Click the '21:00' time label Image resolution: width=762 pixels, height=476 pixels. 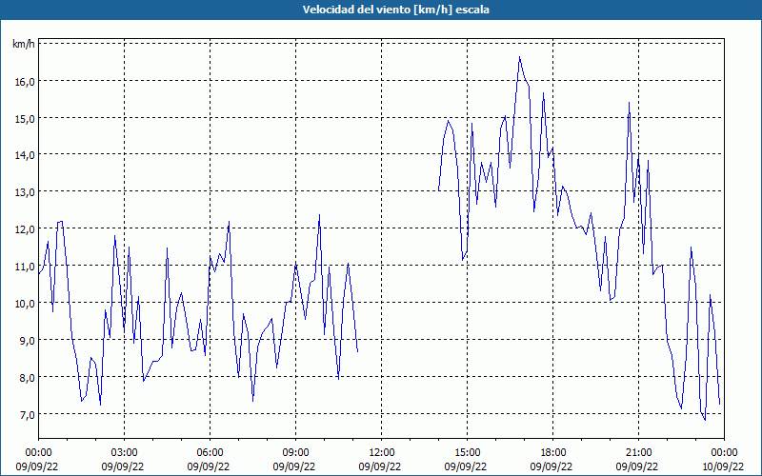coord(638,452)
